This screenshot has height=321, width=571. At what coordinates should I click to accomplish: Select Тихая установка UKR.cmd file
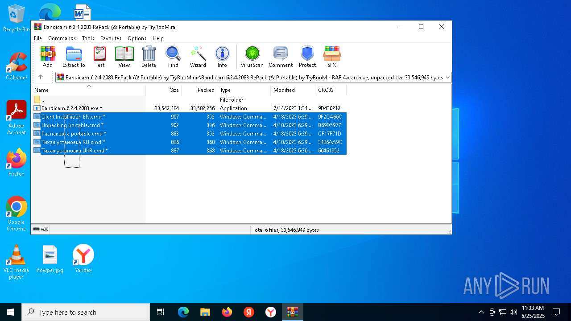click(x=190, y=151)
